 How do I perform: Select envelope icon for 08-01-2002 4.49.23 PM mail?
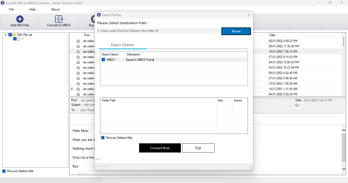pyautogui.click(x=78, y=41)
